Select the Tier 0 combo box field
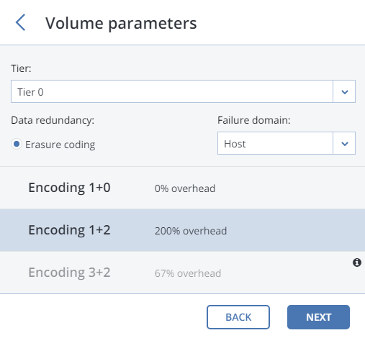The width and height of the screenshot is (365, 338). (183, 91)
